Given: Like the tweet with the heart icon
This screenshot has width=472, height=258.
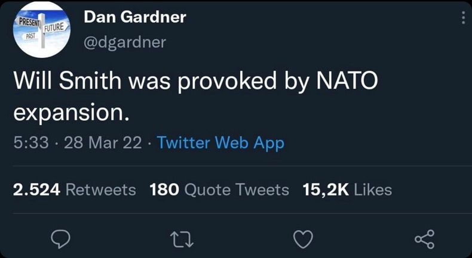Looking at the screenshot, I should pos(304,239).
